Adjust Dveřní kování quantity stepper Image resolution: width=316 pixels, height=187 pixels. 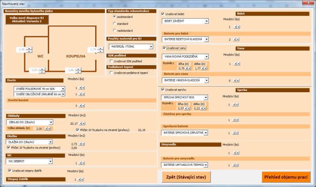[82, 106]
